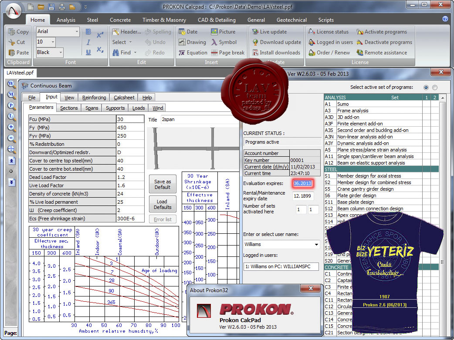The width and height of the screenshot is (454, 340).
Task: Open License status
Action: pos(329,32)
